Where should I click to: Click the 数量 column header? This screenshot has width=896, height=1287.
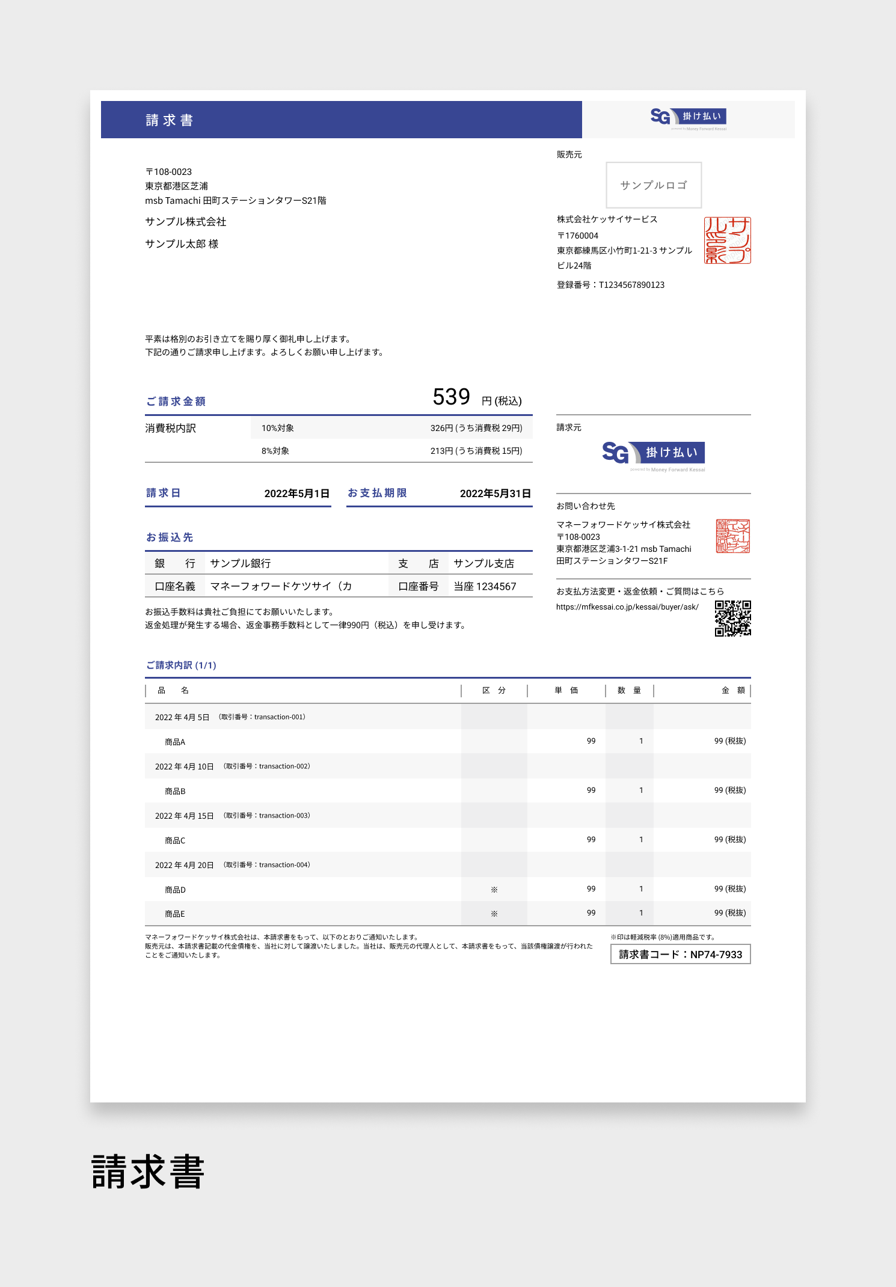(630, 691)
